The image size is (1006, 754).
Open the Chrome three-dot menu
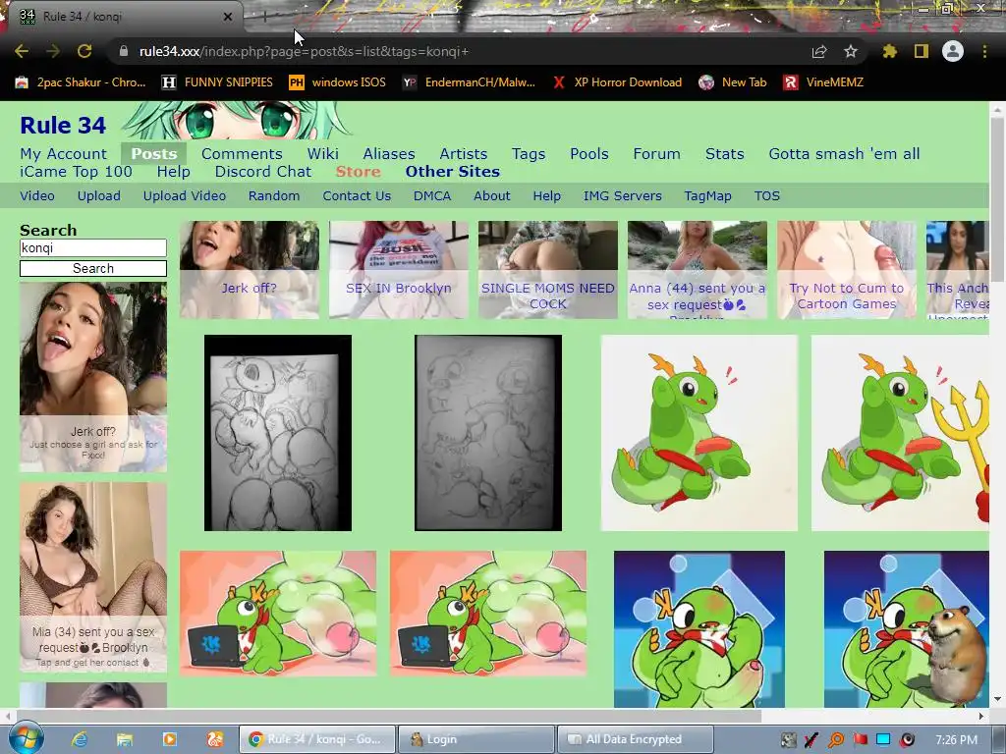click(984, 51)
